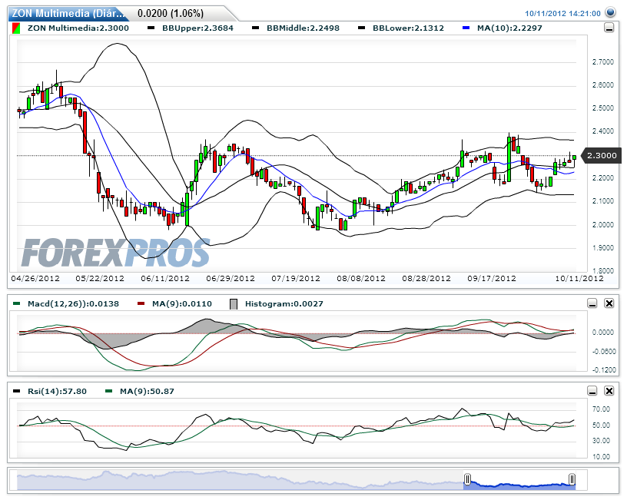Click the red MA(9) MACD legend swatch

click(x=141, y=303)
